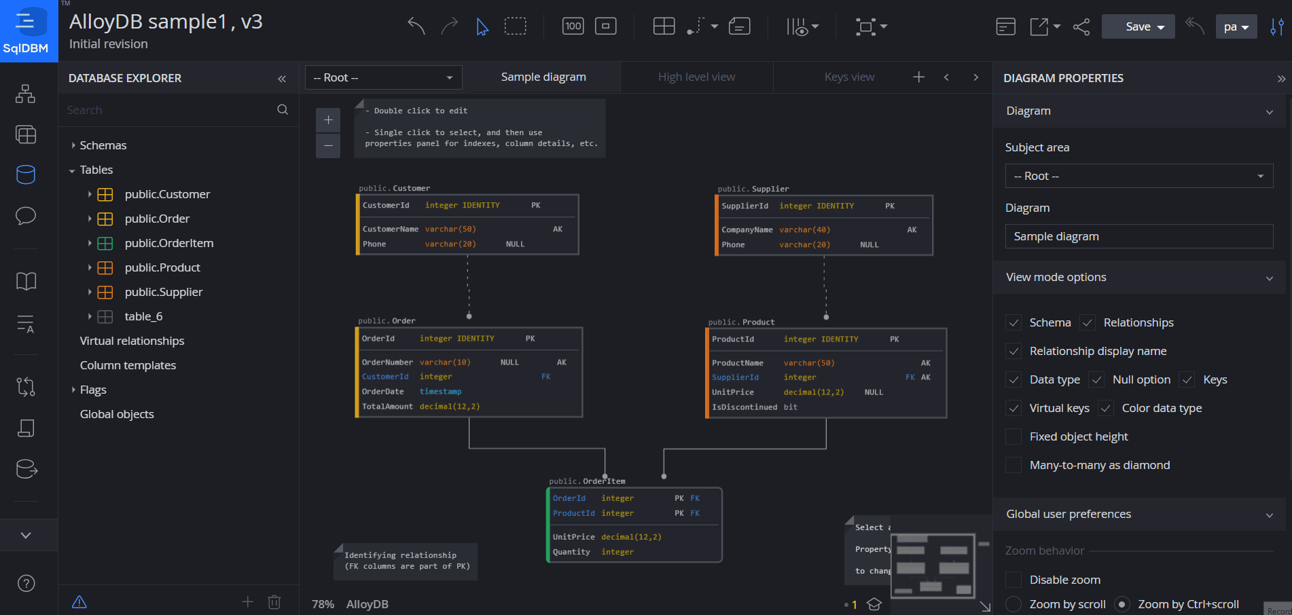
Task: Revert to previous revision icon
Action: pyautogui.click(x=1195, y=26)
